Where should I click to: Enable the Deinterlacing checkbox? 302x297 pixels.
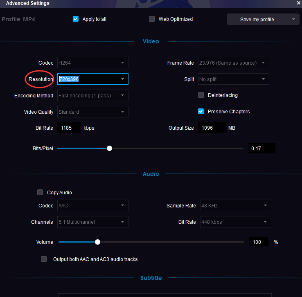(201, 95)
